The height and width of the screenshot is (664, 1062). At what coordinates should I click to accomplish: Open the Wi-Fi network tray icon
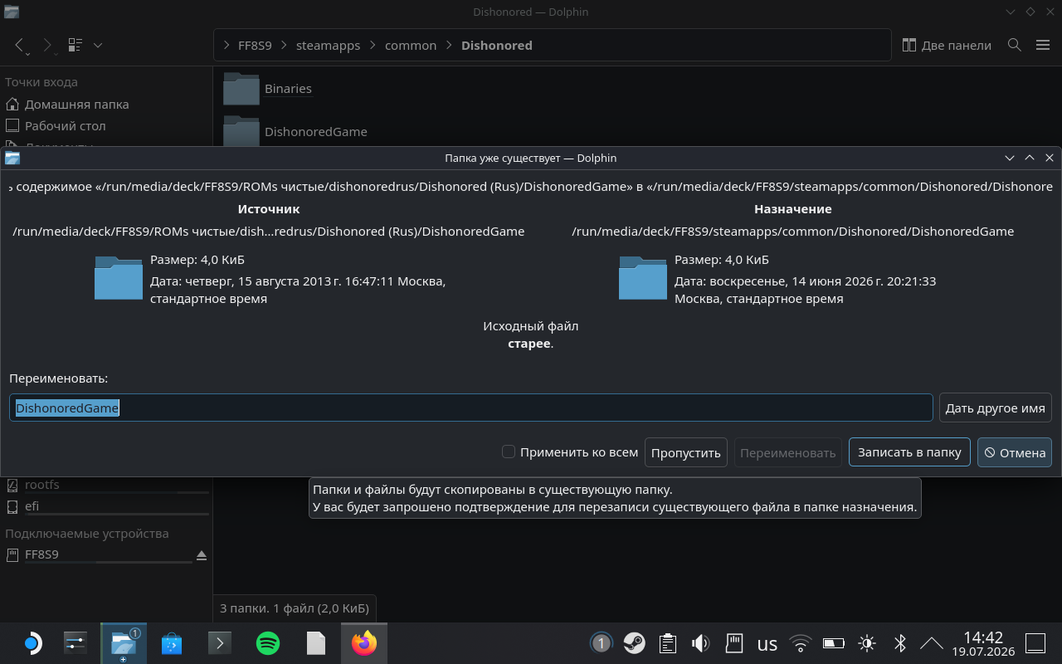801,643
